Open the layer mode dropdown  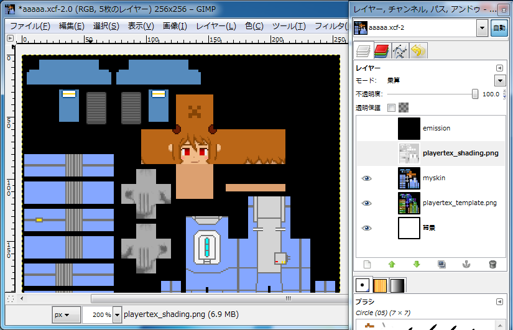499,80
